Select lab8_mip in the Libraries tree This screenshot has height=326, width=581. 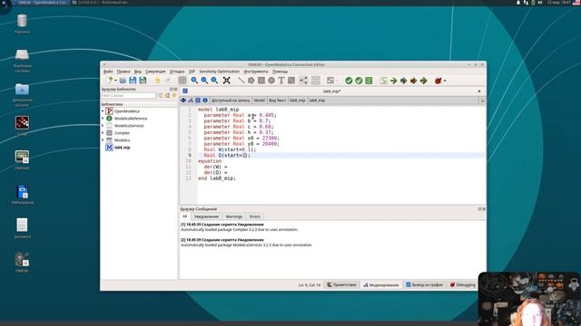123,148
